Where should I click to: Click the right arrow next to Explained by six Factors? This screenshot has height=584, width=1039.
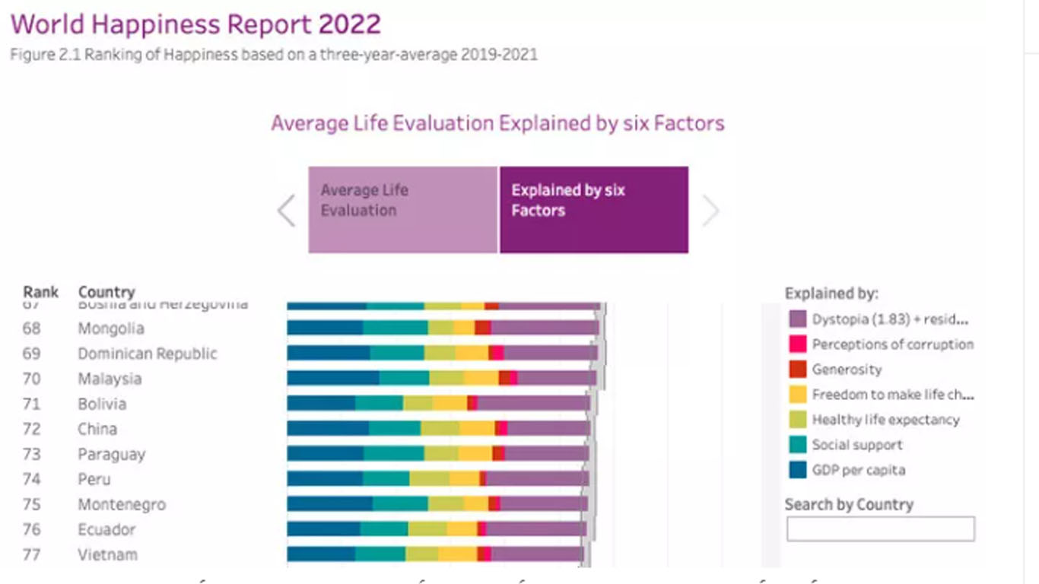point(710,211)
